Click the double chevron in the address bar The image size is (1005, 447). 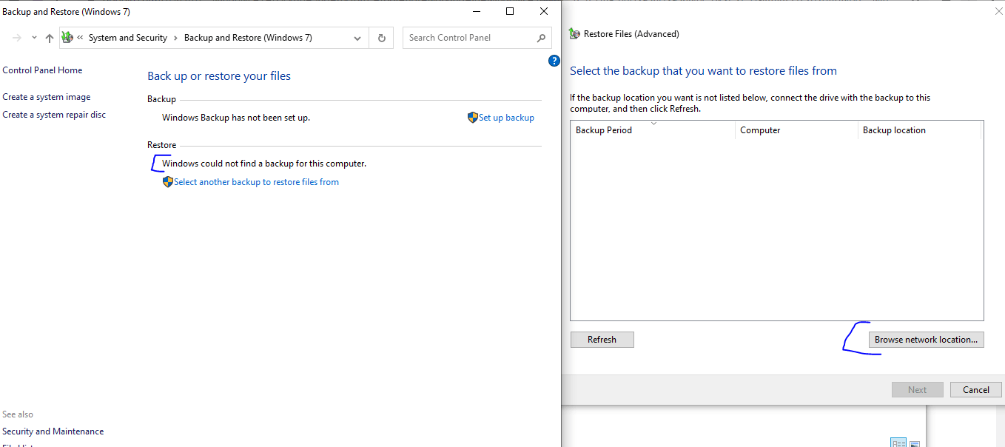click(80, 38)
